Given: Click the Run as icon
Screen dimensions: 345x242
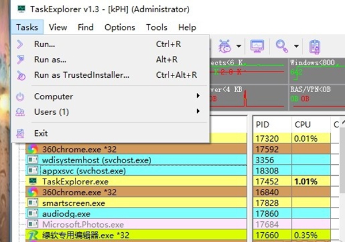Looking at the screenshot, I should point(21,59).
